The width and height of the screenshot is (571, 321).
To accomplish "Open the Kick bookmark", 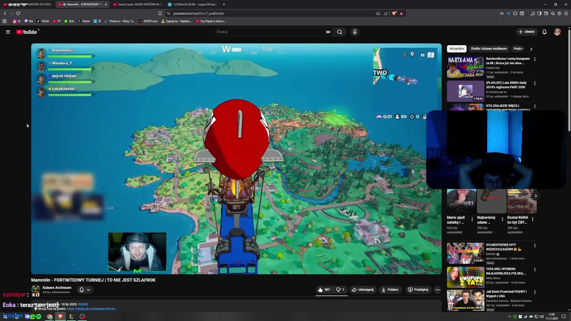I will 69,21.
